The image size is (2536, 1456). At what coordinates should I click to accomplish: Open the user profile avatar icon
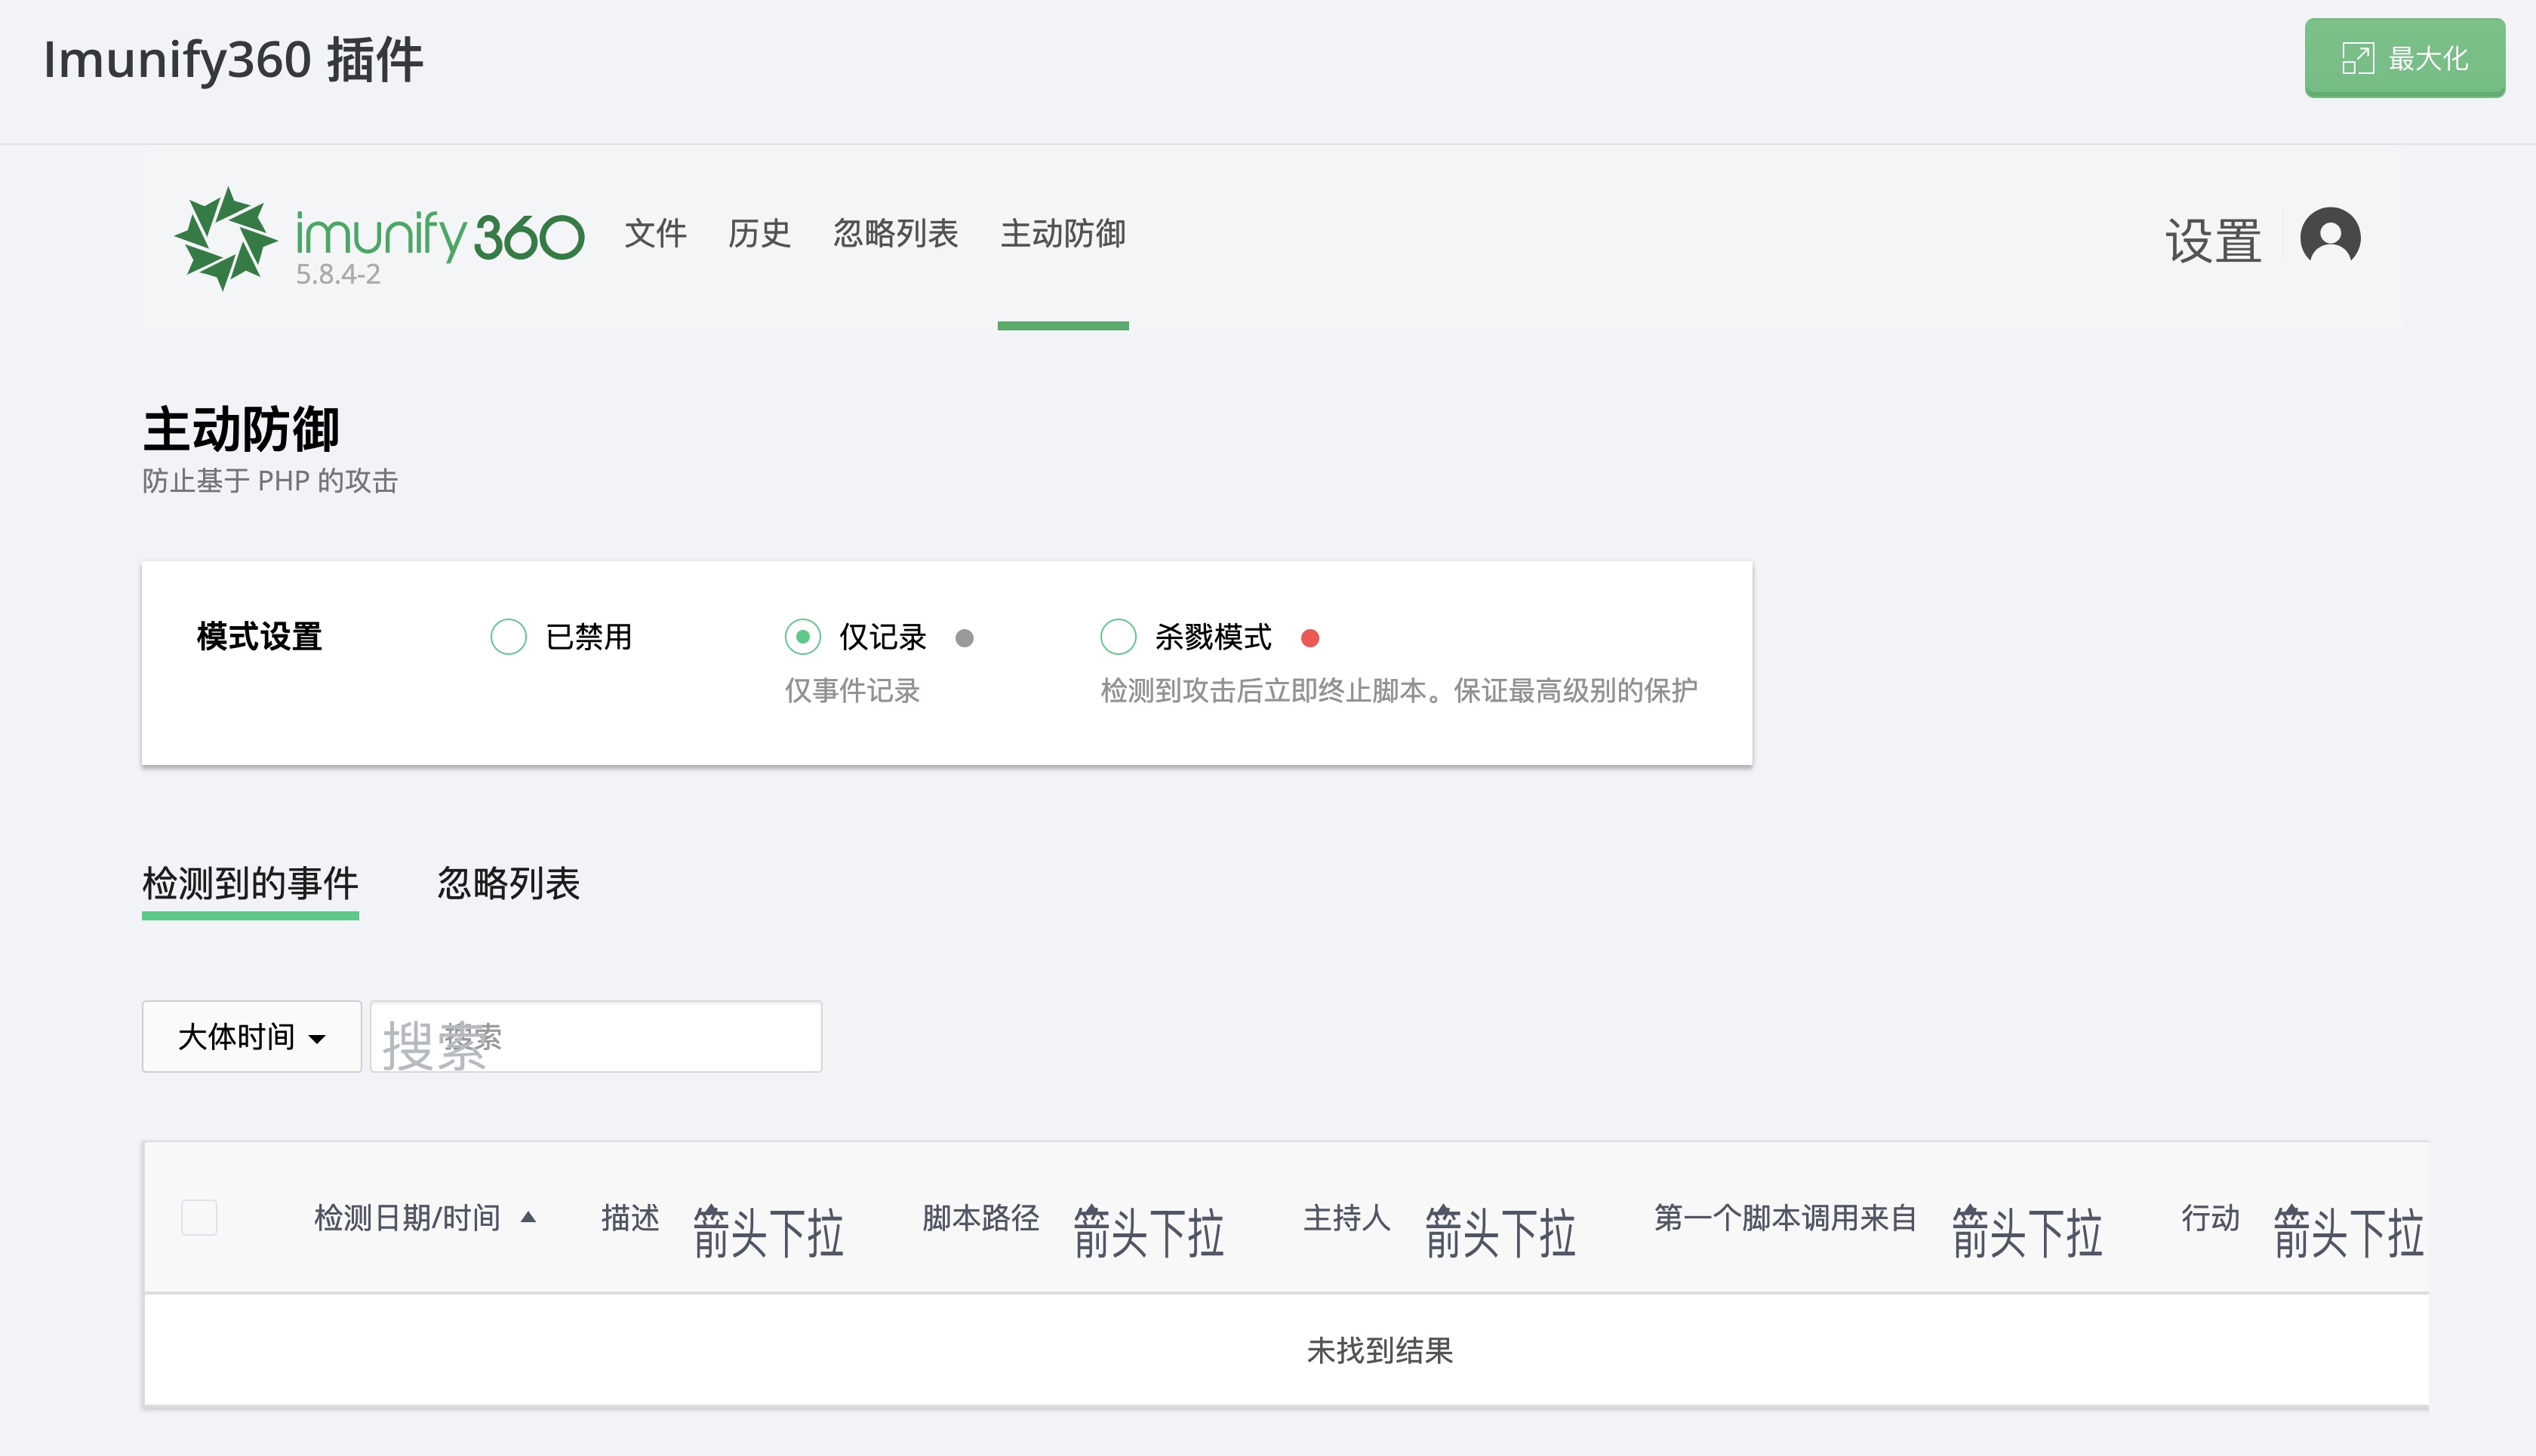pos(2329,238)
